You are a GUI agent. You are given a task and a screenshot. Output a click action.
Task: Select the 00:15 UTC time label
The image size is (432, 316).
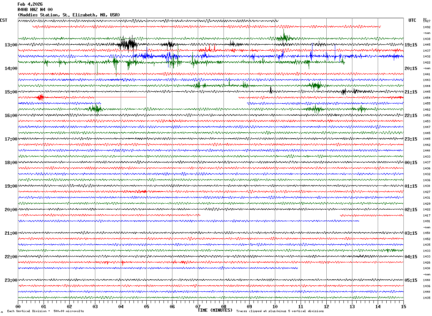click(x=411, y=163)
